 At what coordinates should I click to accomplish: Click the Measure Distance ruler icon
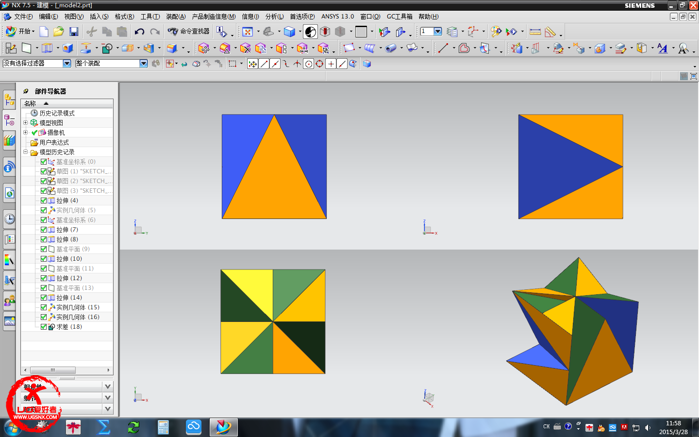pyautogui.click(x=535, y=32)
